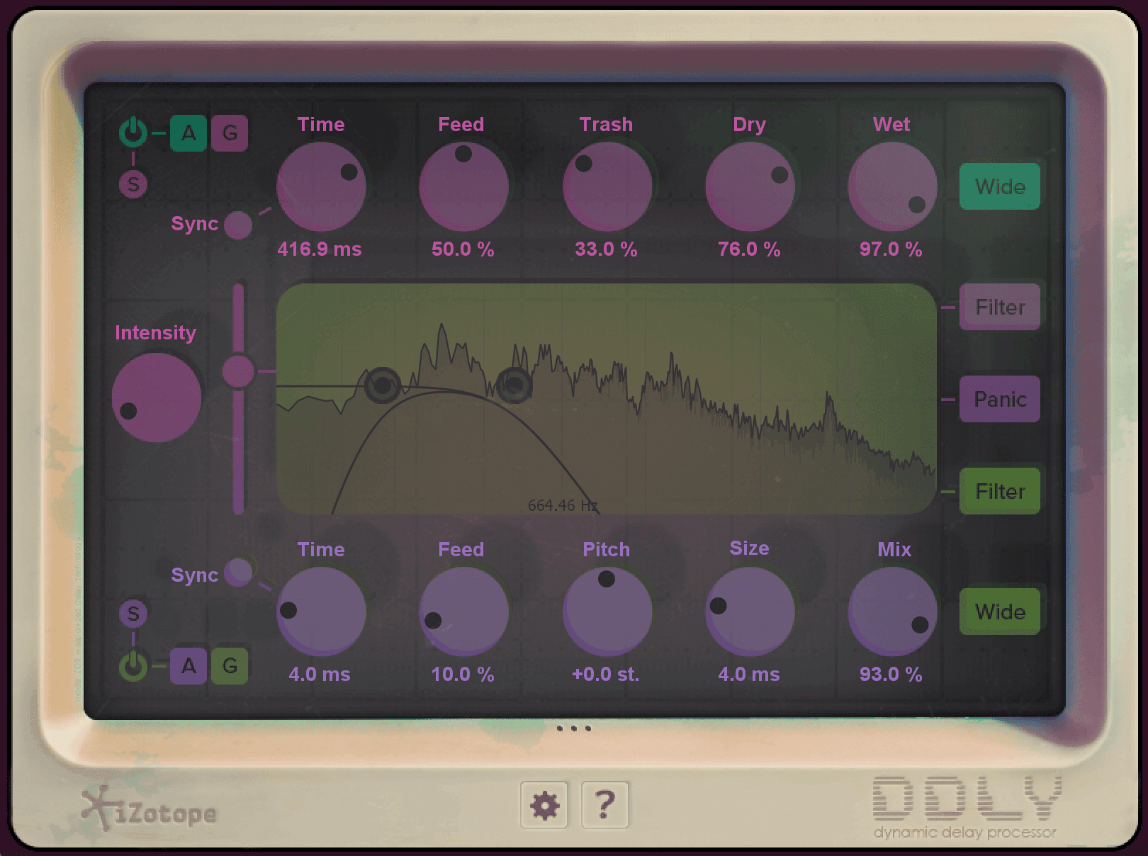1148x856 pixels.
Task: Click the Intensity knob
Action: click(x=157, y=398)
